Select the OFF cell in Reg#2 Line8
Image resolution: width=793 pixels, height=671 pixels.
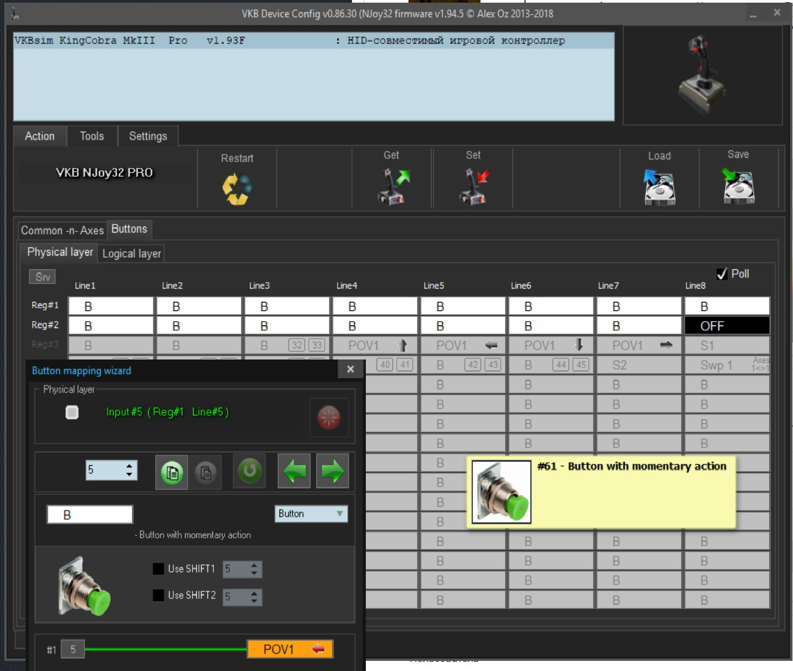click(727, 326)
